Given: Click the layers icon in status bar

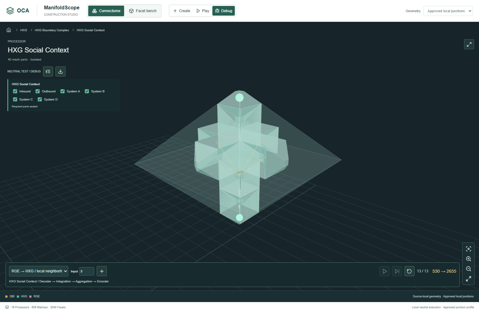Looking at the screenshot, I should pos(7,307).
